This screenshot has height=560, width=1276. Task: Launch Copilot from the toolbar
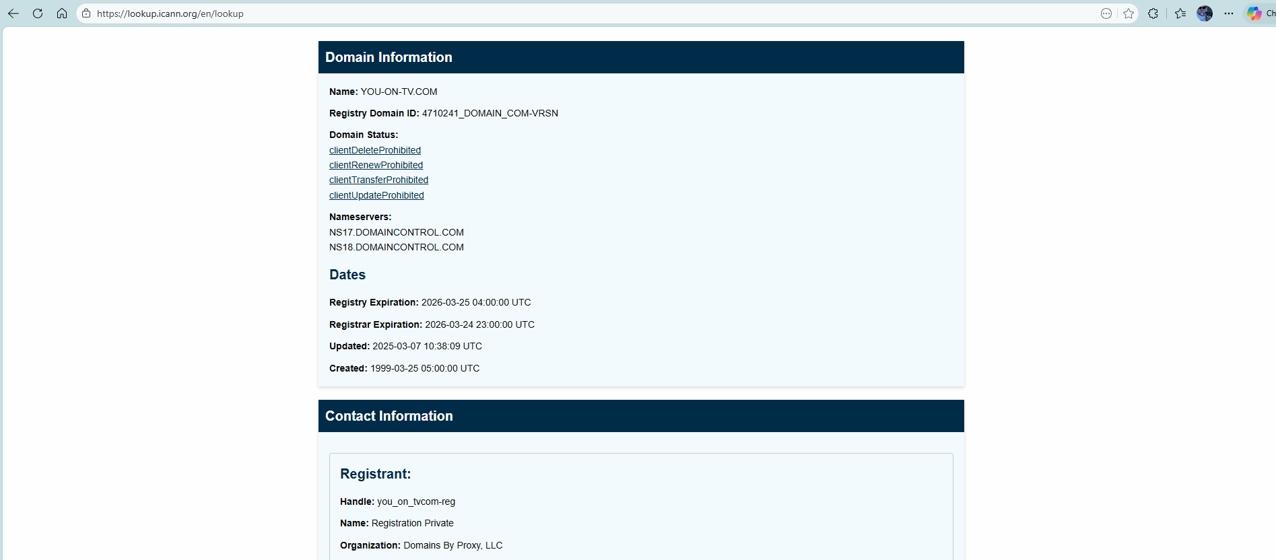coord(1254,13)
